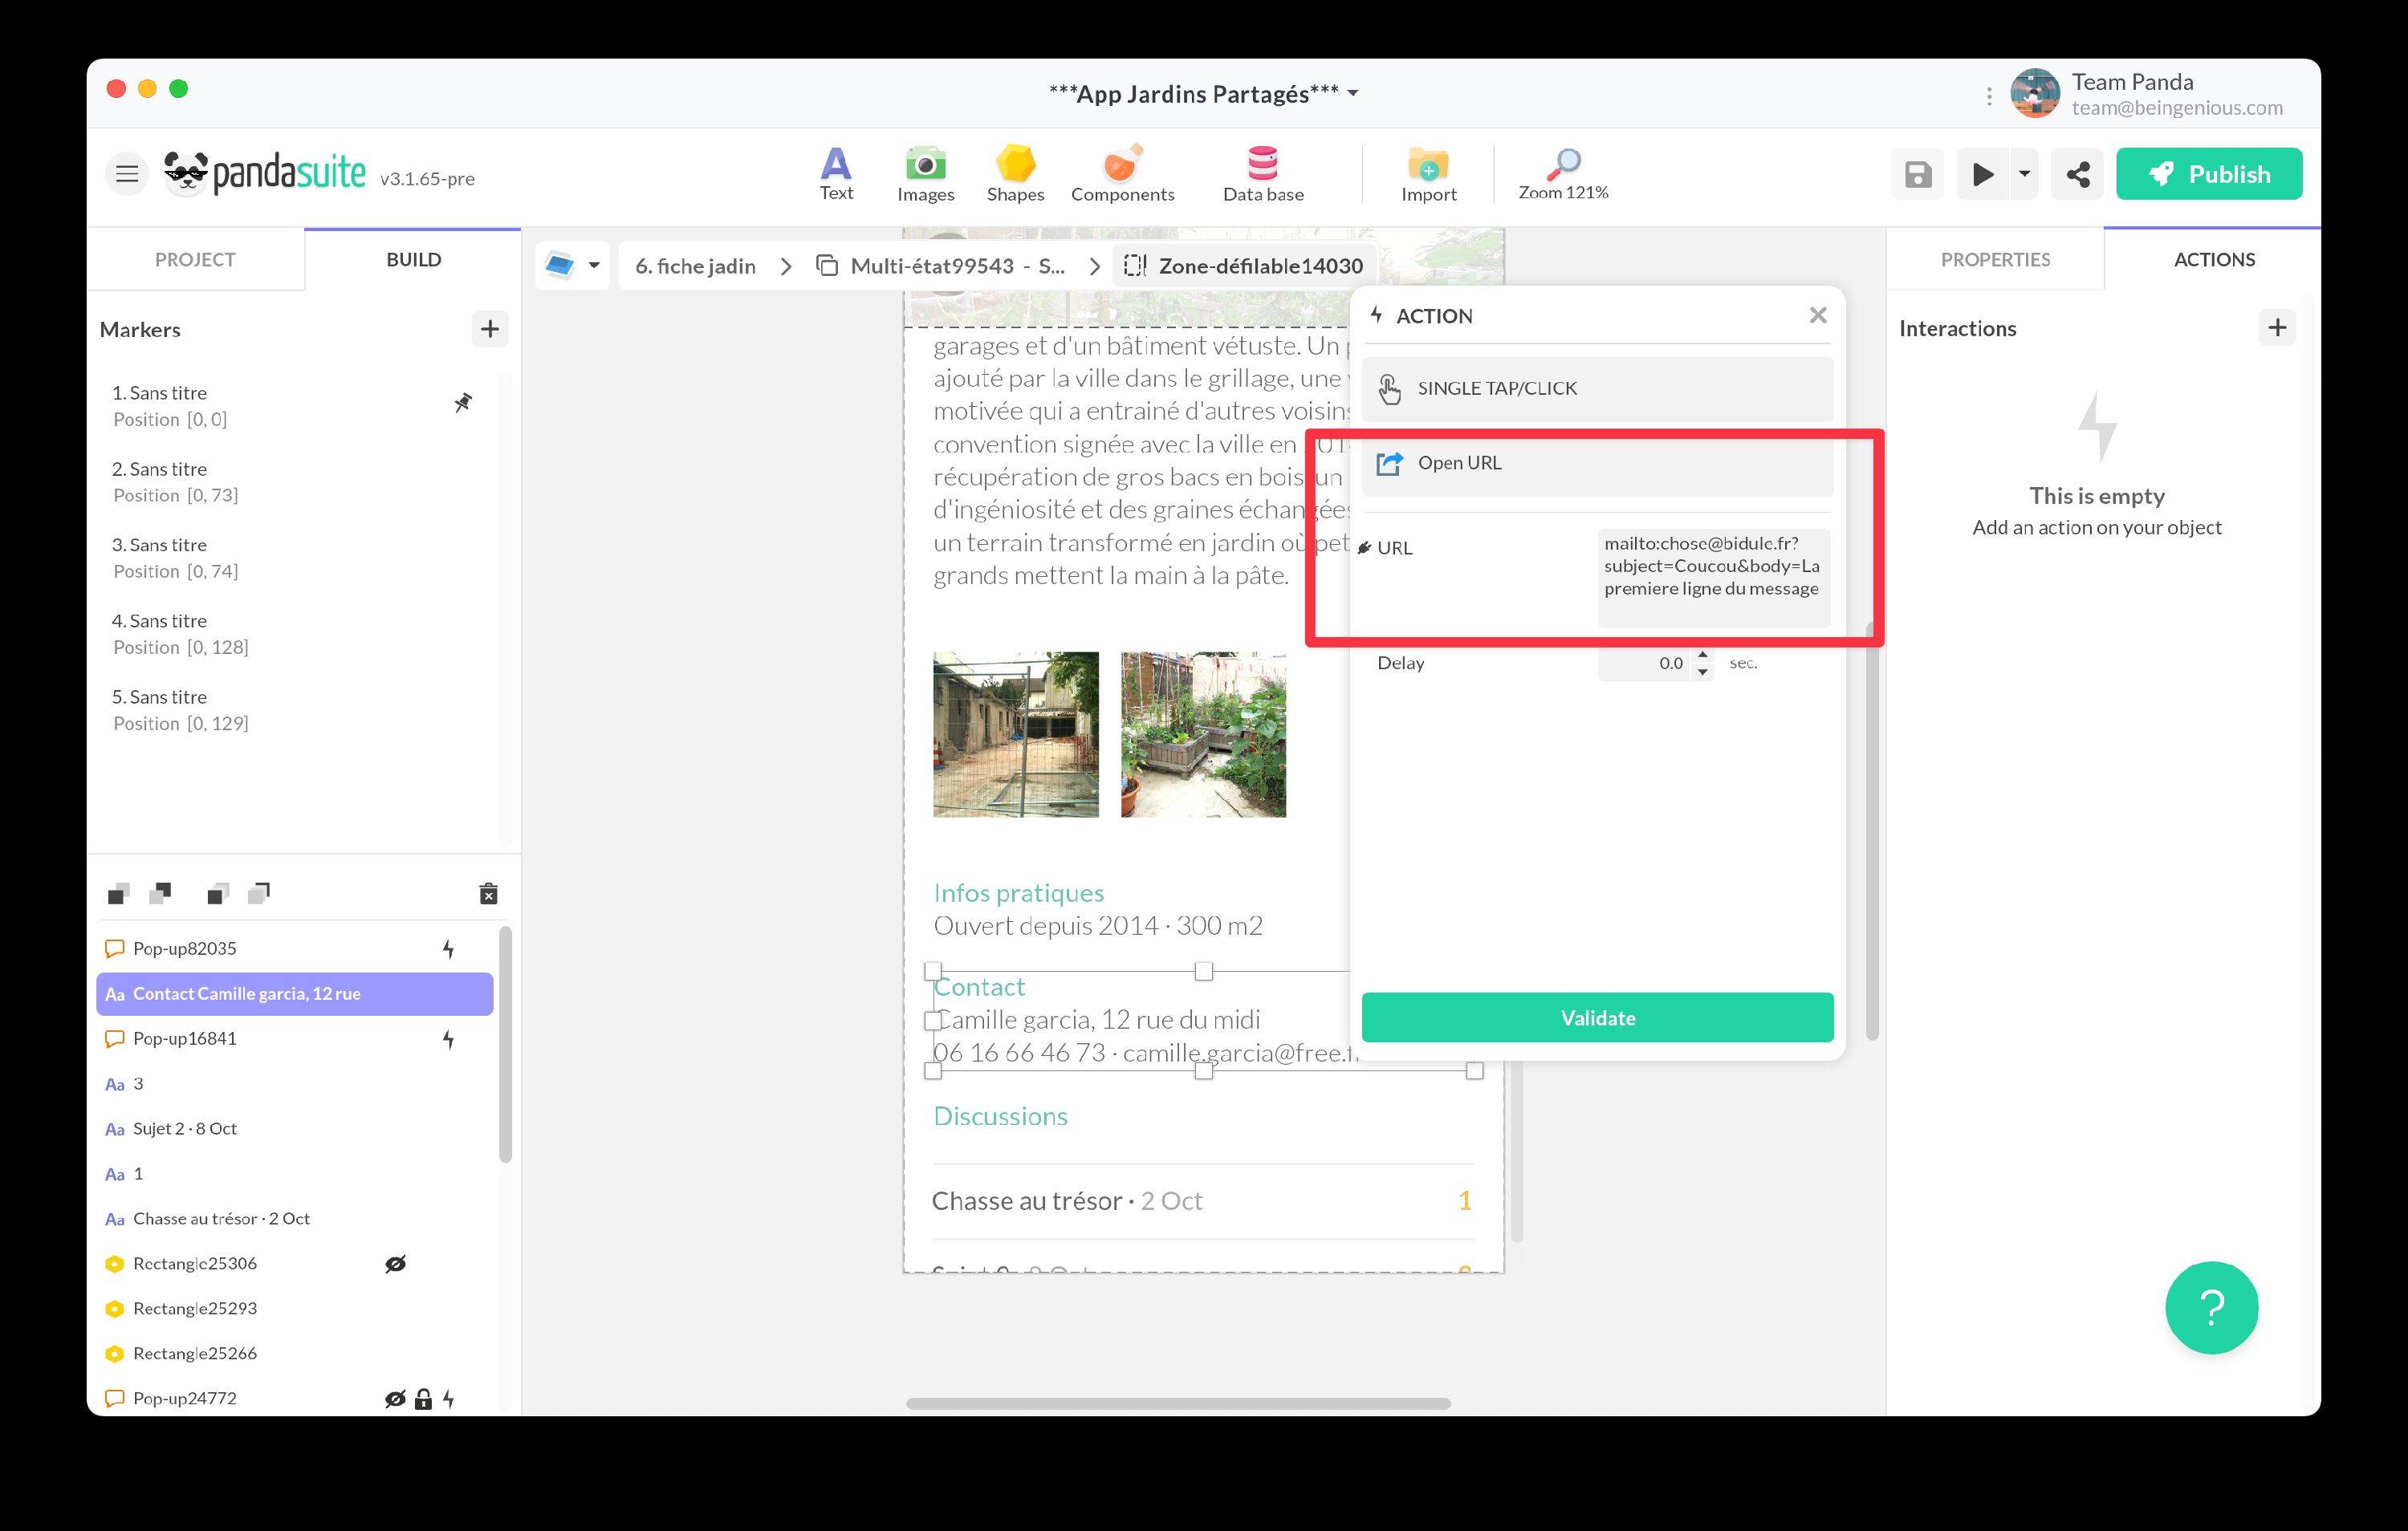The width and height of the screenshot is (2408, 1531).
Task: Select the Shapes tool
Action: click(1014, 172)
